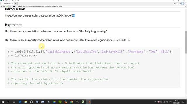Click the 'Ha: there is an associationb' line
This screenshot has height=105, width=187.
click(67, 40)
